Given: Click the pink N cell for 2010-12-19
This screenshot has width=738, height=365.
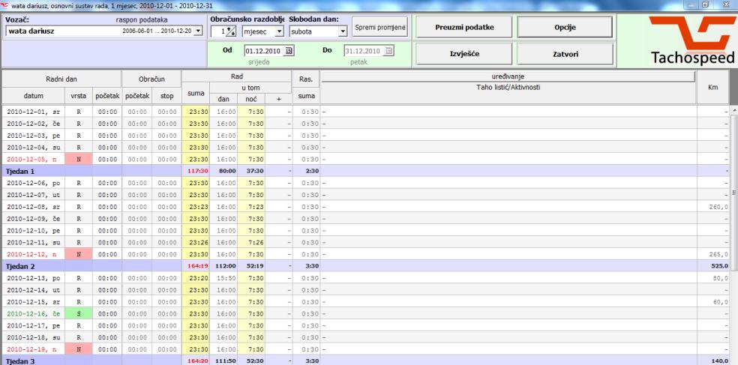Looking at the screenshot, I should point(79,349).
